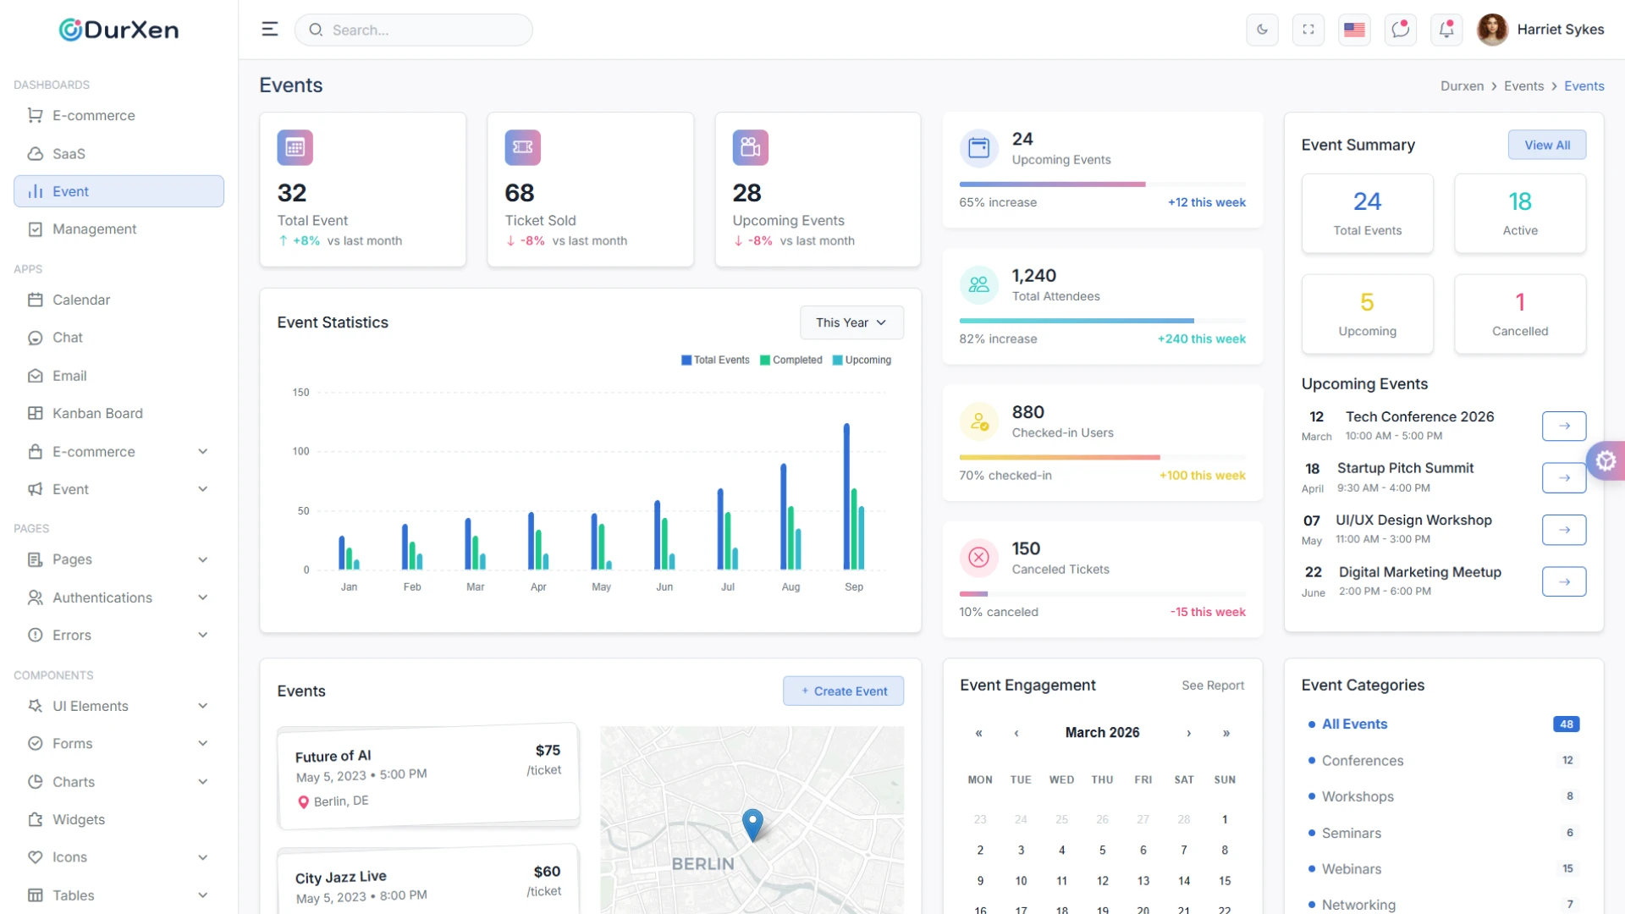Open the Calendar app
Screen dimensions: 1625x914
click(118, 300)
